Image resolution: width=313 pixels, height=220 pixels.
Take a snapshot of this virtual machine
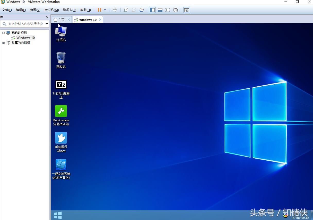pyautogui.click(x=126, y=10)
